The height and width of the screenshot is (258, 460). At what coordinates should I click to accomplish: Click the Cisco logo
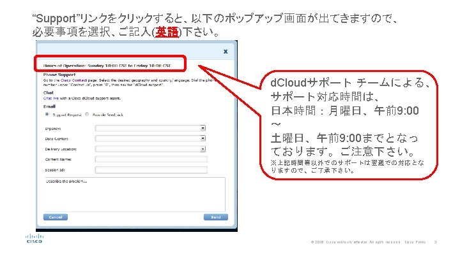click(x=34, y=238)
